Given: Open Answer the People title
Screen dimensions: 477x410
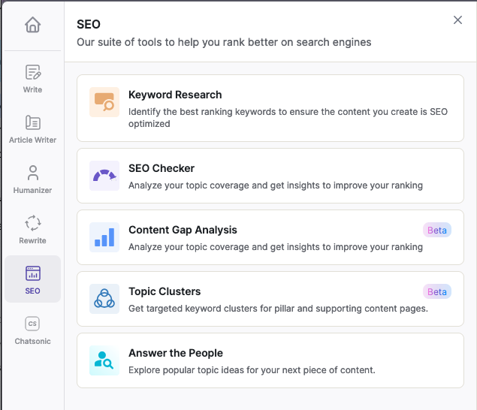Looking at the screenshot, I should [x=176, y=353].
